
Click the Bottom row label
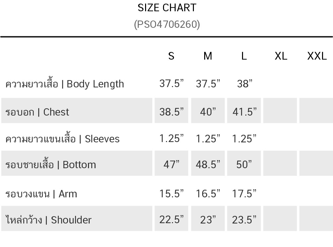51,164
